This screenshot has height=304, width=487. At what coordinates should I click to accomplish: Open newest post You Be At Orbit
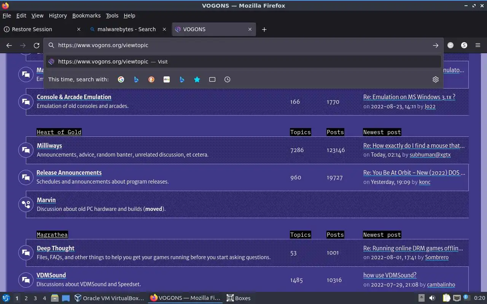coord(414,173)
